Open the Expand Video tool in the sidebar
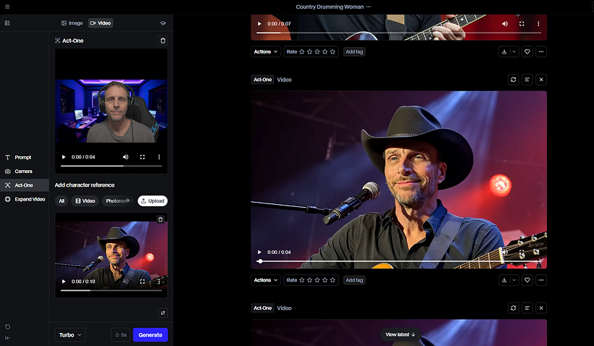The height and width of the screenshot is (346, 594). [x=29, y=199]
